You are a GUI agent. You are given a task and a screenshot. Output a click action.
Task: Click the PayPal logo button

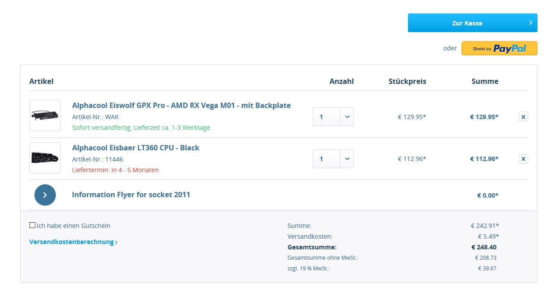[500, 48]
